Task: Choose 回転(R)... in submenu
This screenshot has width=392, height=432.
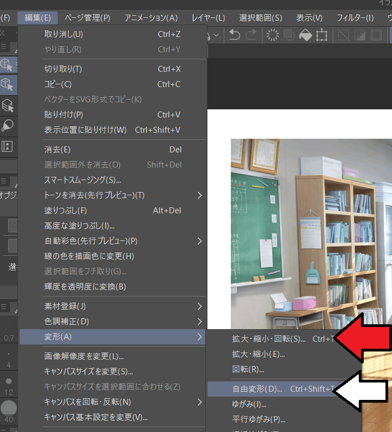Action: coord(284,369)
